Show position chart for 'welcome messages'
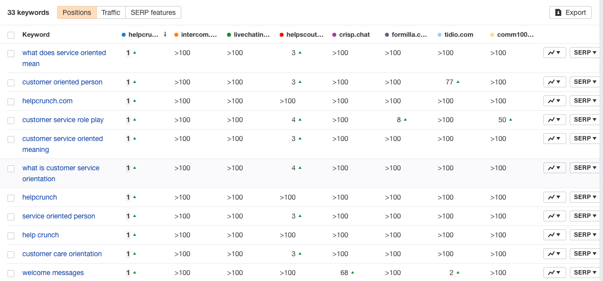This screenshot has width=603, height=281. pos(554,273)
